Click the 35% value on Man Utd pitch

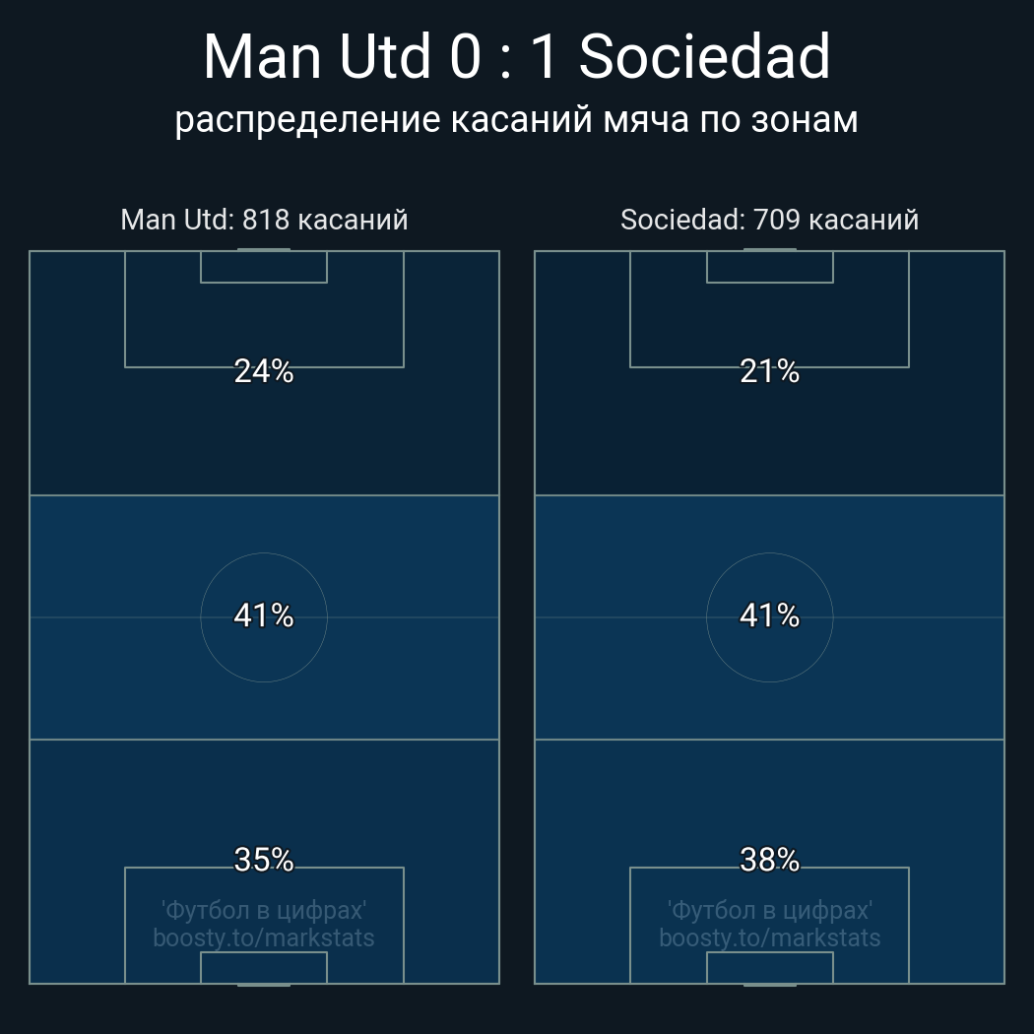click(264, 860)
